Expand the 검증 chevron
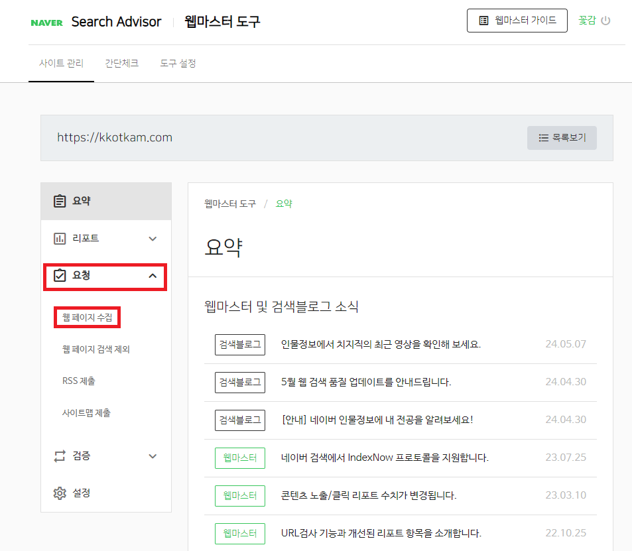This screenshot has height=551, width=632. coord(153,456)
